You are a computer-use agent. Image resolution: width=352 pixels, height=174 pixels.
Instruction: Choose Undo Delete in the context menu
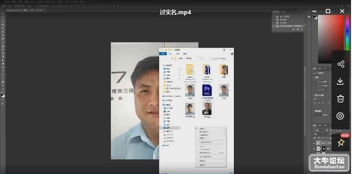212,152
